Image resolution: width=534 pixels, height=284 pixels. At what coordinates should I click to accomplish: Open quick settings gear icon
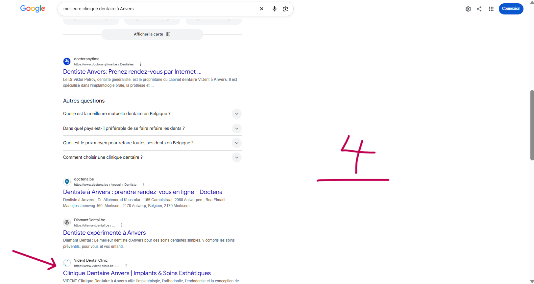[468, 9]
